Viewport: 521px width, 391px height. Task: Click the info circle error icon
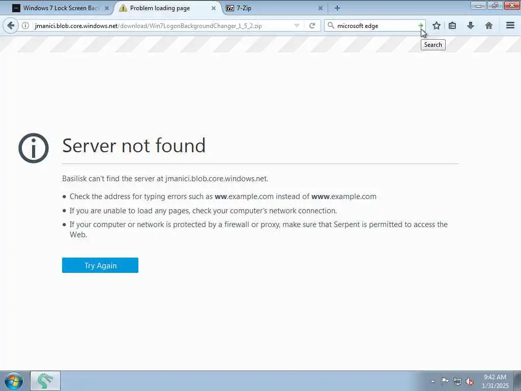point(34,148)
